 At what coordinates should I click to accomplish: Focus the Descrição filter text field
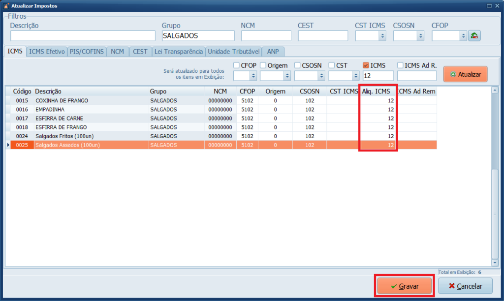(83, 36)
